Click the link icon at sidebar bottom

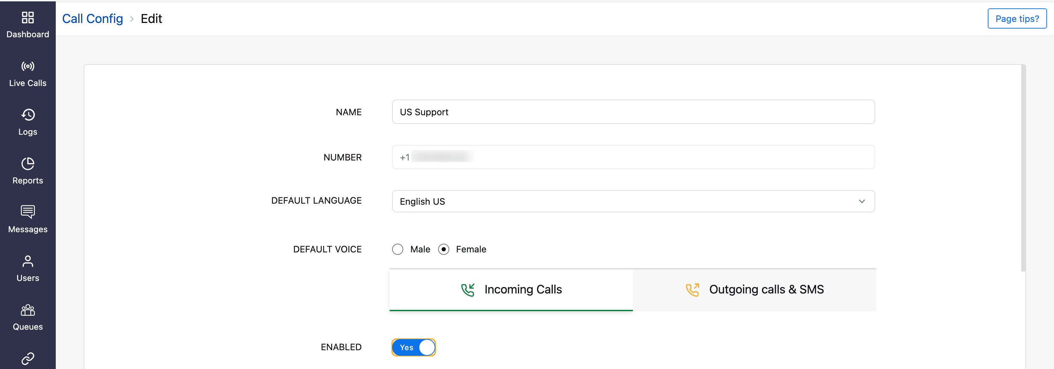(x=28, y=358)
